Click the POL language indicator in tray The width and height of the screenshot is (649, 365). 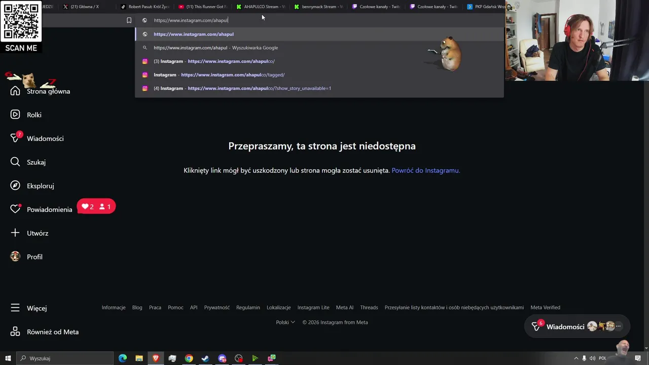(x=602, y=358)
